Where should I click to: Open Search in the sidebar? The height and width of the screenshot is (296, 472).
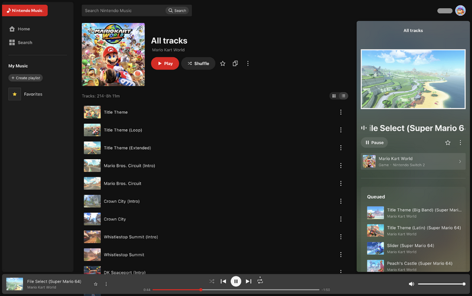point(21,42)
